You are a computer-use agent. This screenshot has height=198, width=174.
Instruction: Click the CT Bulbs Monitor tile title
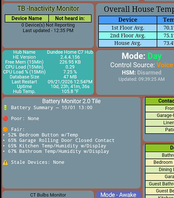[x=48, y=195]
